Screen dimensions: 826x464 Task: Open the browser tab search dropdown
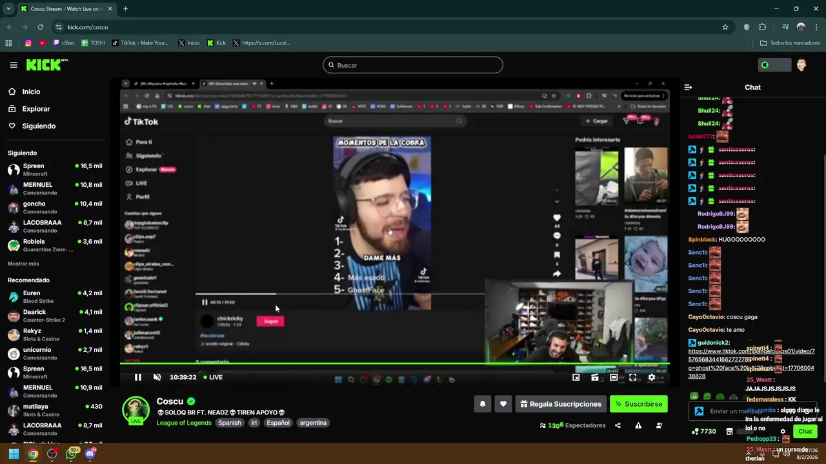8,9
